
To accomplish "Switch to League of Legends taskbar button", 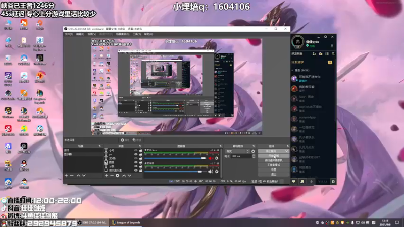I will click(x=127, y=223).
